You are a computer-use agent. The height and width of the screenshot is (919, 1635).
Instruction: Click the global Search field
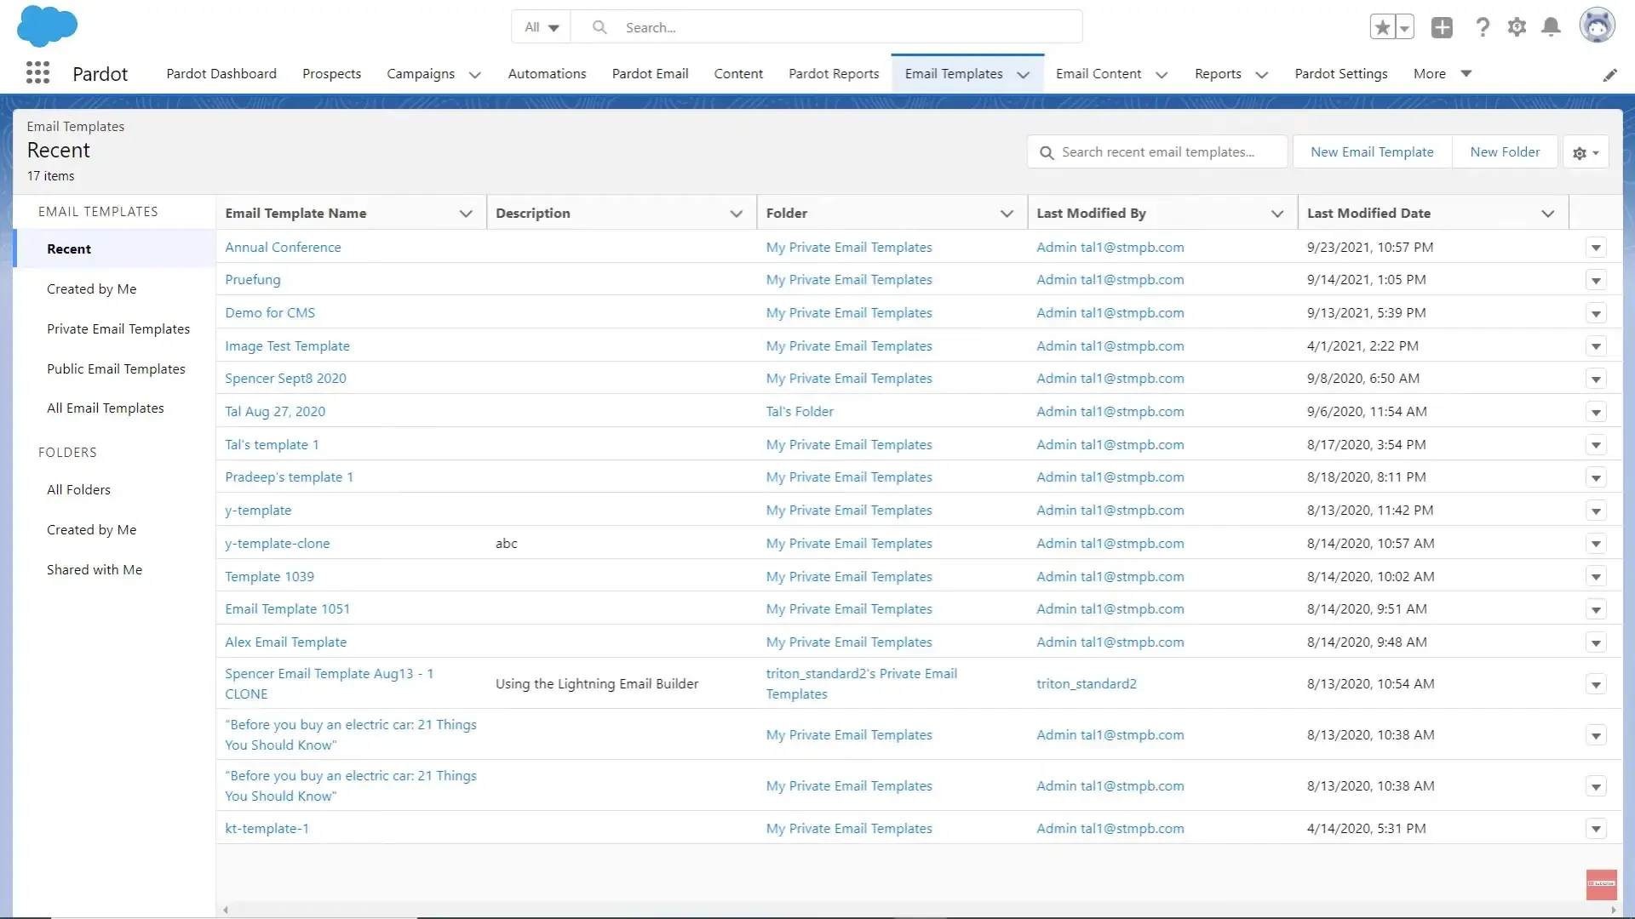(826, 27)
